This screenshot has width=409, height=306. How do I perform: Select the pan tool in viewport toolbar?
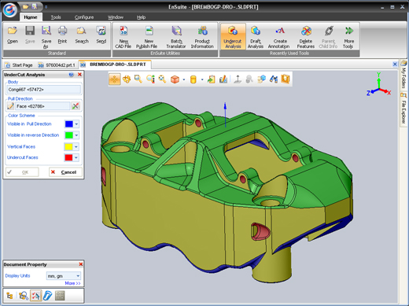coord(115,79)
